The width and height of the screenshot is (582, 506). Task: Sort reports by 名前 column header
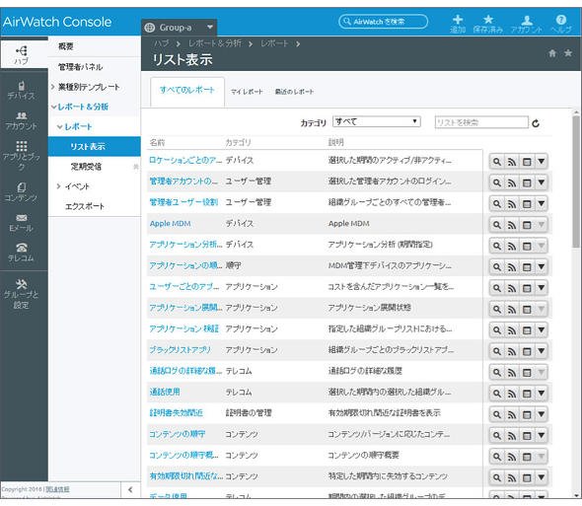[157, 143]
